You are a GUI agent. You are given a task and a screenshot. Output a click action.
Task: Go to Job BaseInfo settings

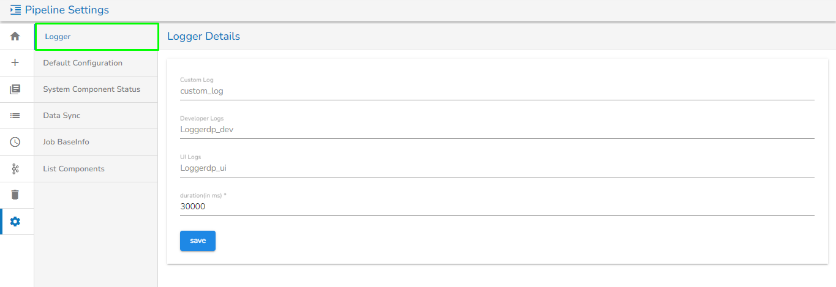[x=96, y=142]
